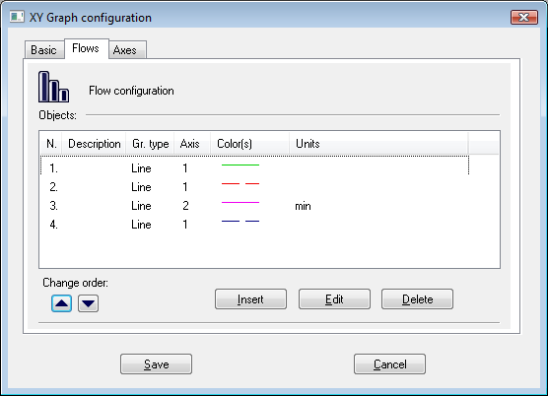
Task: Switch to the Basic tab
Action: coord(43,50)
